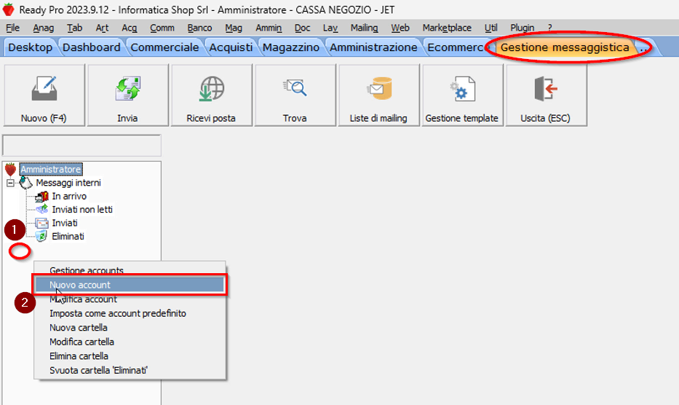Switch to the Dashboard tab
Screen dimensions: 679x405
click(92, 47)
